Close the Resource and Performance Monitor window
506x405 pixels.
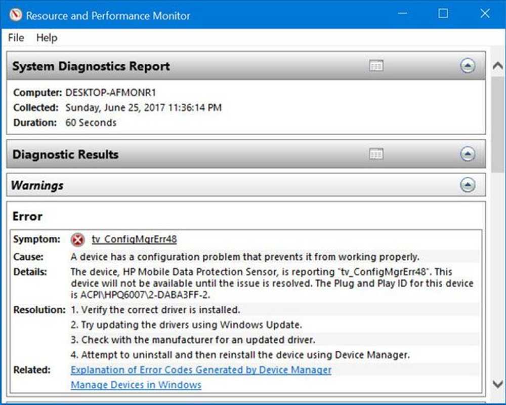point(484,15)
